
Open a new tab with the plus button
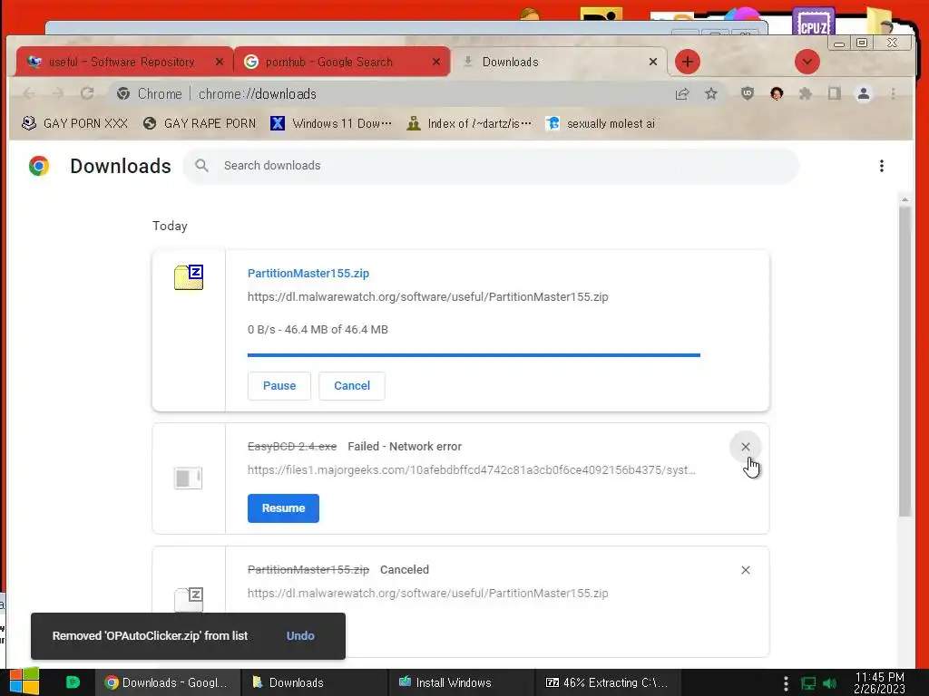click(x=688, y=62)
